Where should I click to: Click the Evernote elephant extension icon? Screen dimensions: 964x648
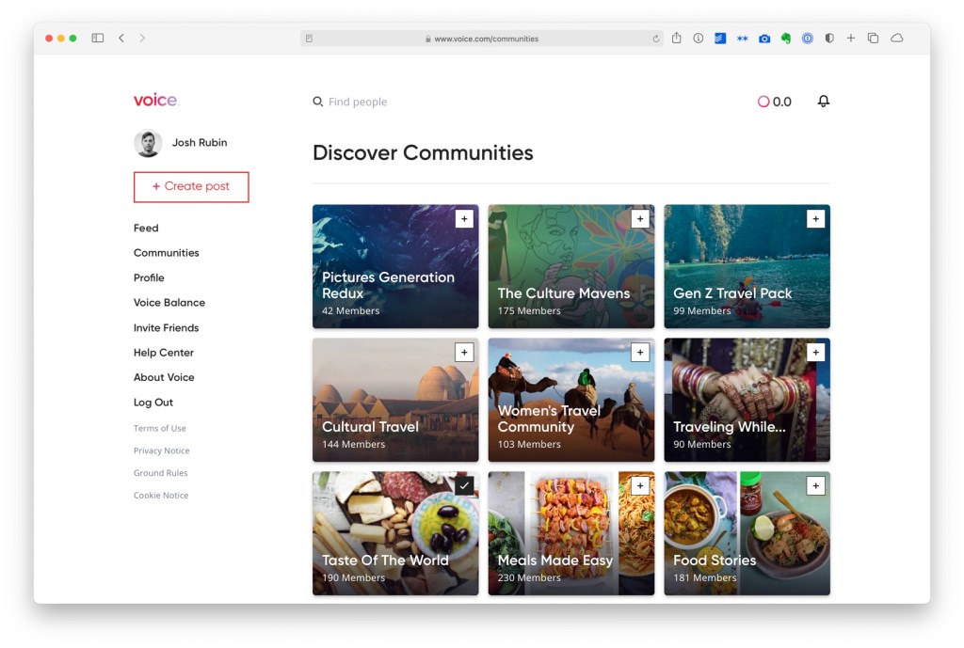(x=786, y=39)
